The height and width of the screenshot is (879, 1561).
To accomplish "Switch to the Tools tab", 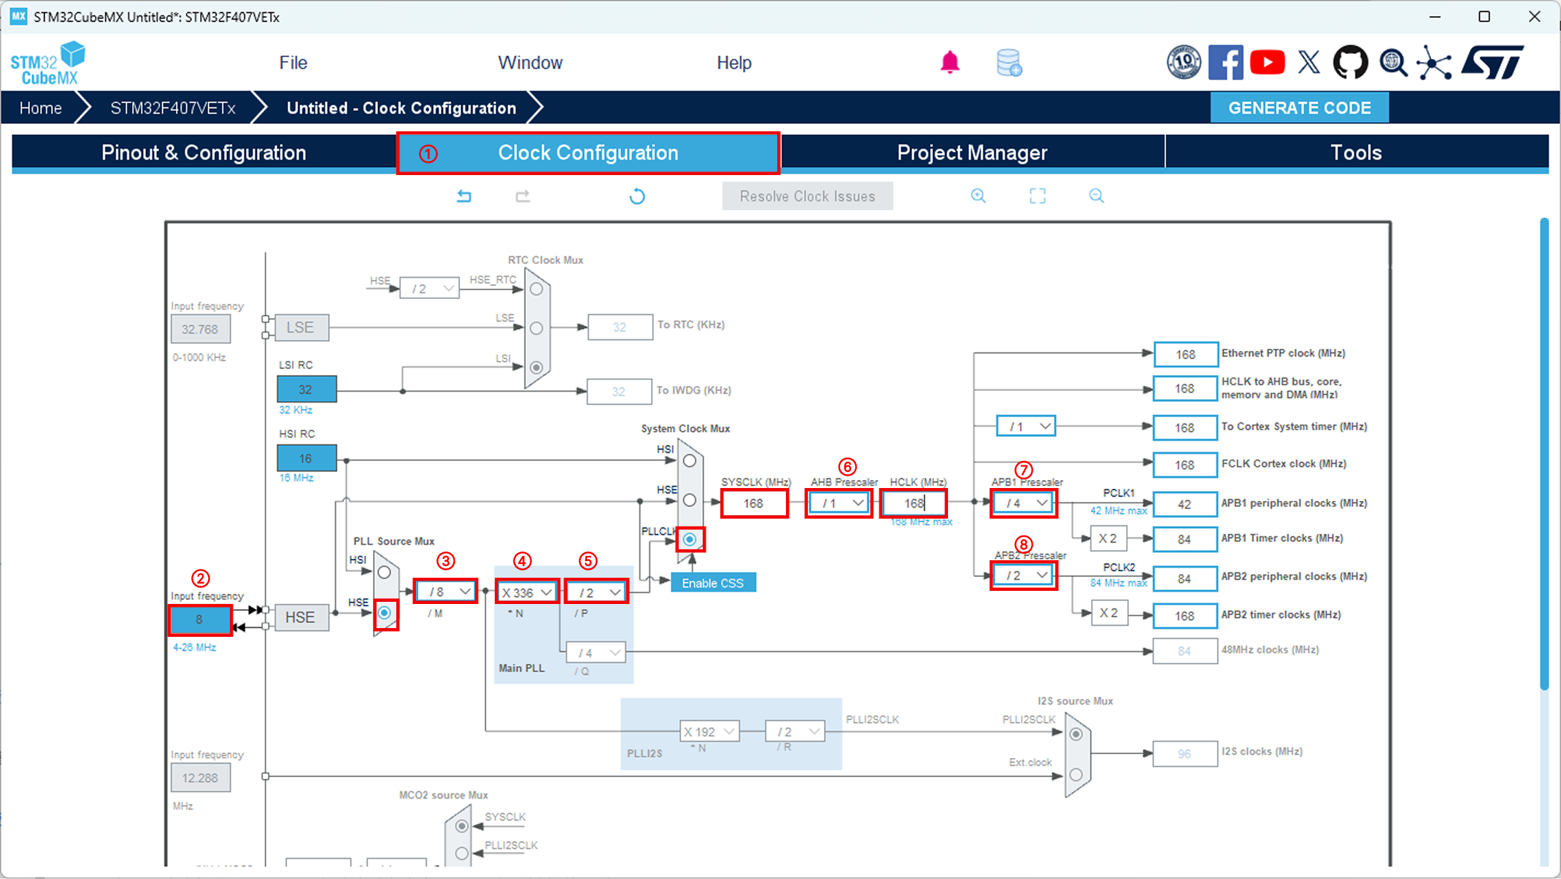I will point(1357,152).
